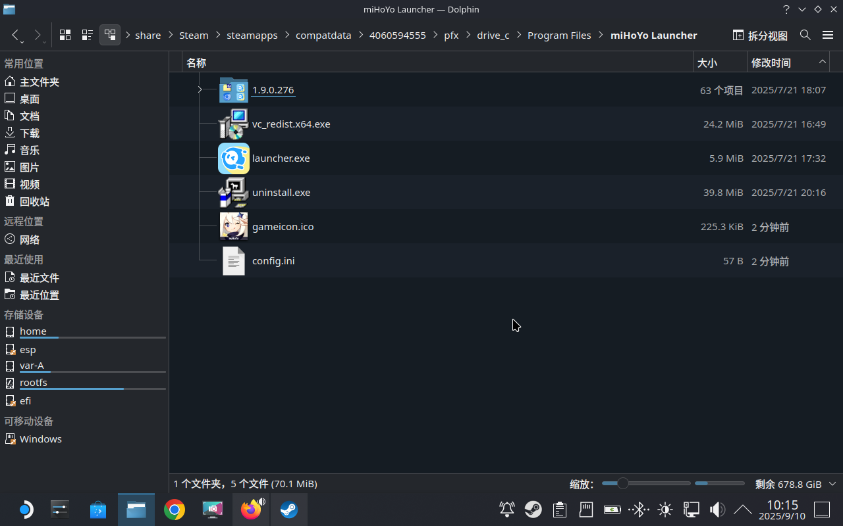Open the sliders settings app on taskbar
Viewport: 843px width, 526px height.
[60, 510]
